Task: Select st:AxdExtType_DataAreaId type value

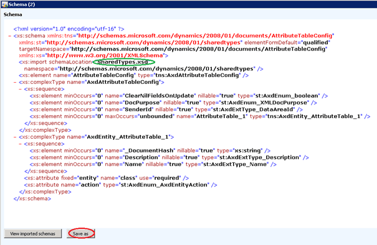Action: [x=253, y=109]
